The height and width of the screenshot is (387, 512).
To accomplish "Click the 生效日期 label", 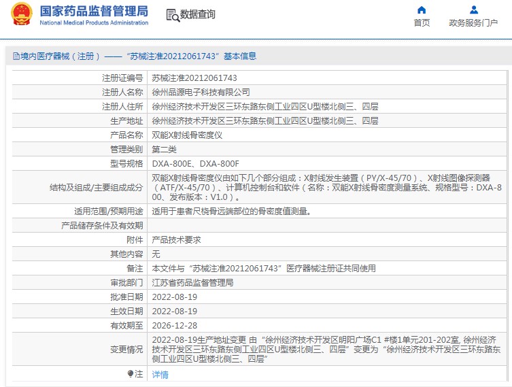I will coord(126,312).
